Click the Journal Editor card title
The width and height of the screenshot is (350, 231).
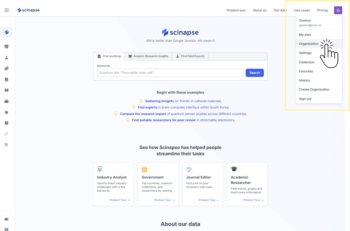pos(199,177)
